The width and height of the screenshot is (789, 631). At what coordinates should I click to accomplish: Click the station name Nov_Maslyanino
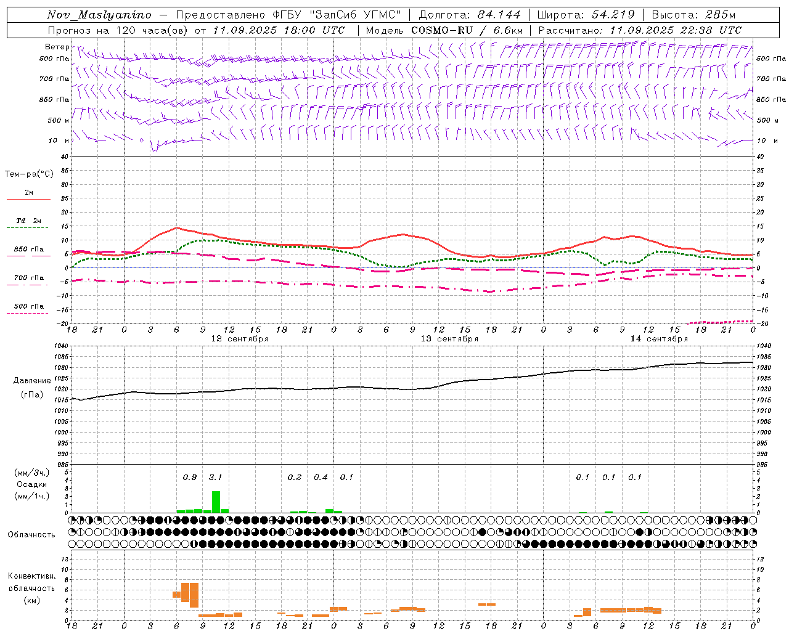click(x=99, y=15)
